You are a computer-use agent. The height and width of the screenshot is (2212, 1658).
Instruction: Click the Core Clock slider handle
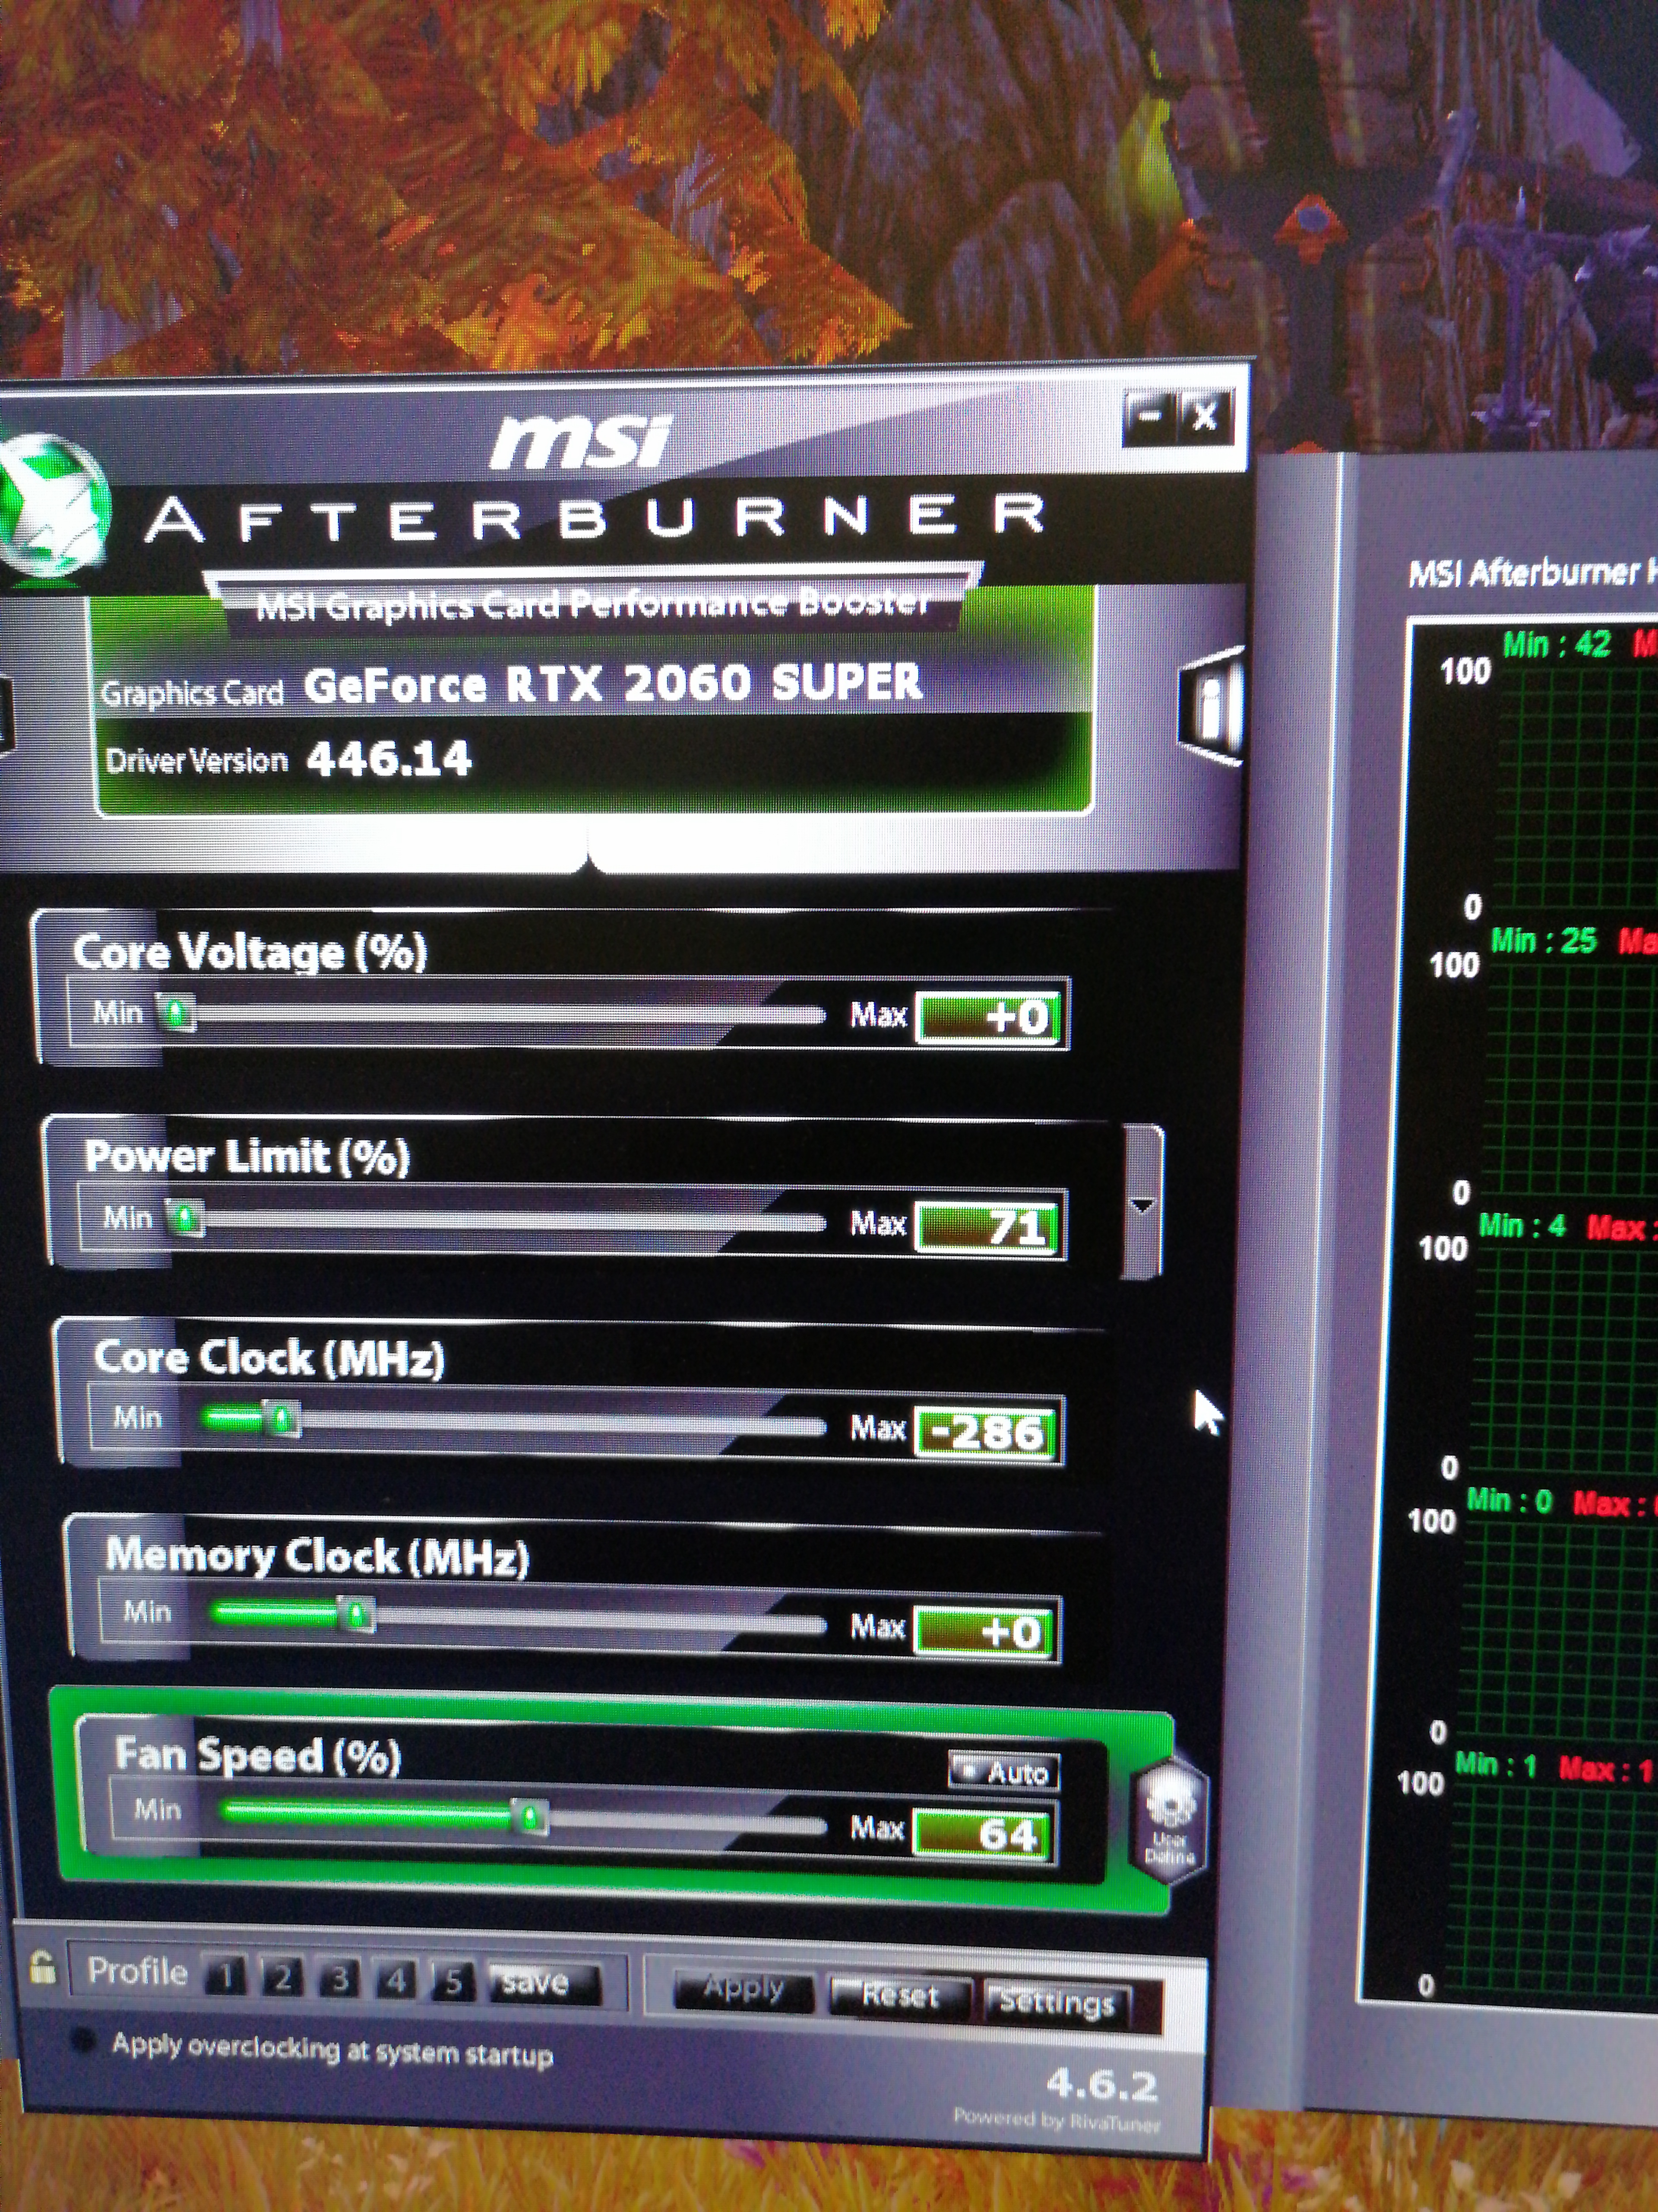click(282, 1418)
